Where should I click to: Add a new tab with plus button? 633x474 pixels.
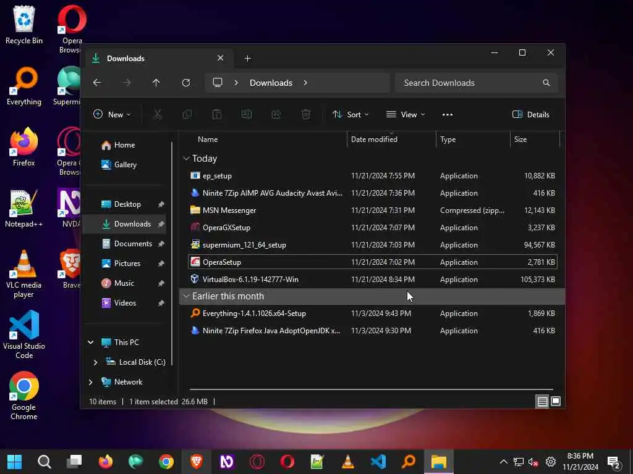click(247, 59)
